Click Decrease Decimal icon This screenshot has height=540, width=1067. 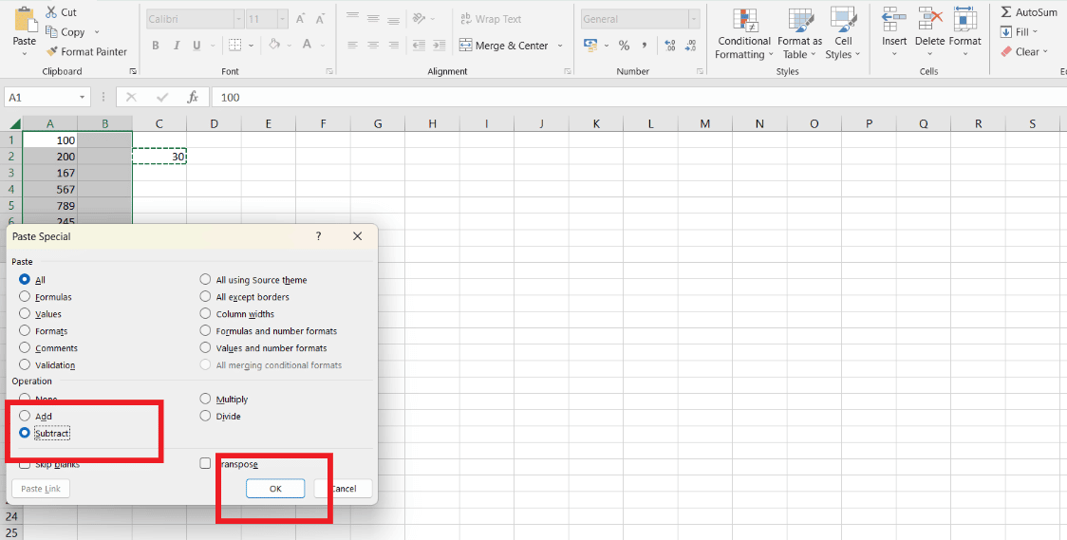691,46
